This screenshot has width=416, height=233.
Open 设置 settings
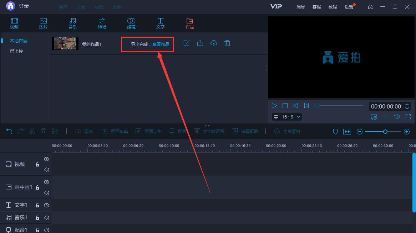click(x=349, y=7)
